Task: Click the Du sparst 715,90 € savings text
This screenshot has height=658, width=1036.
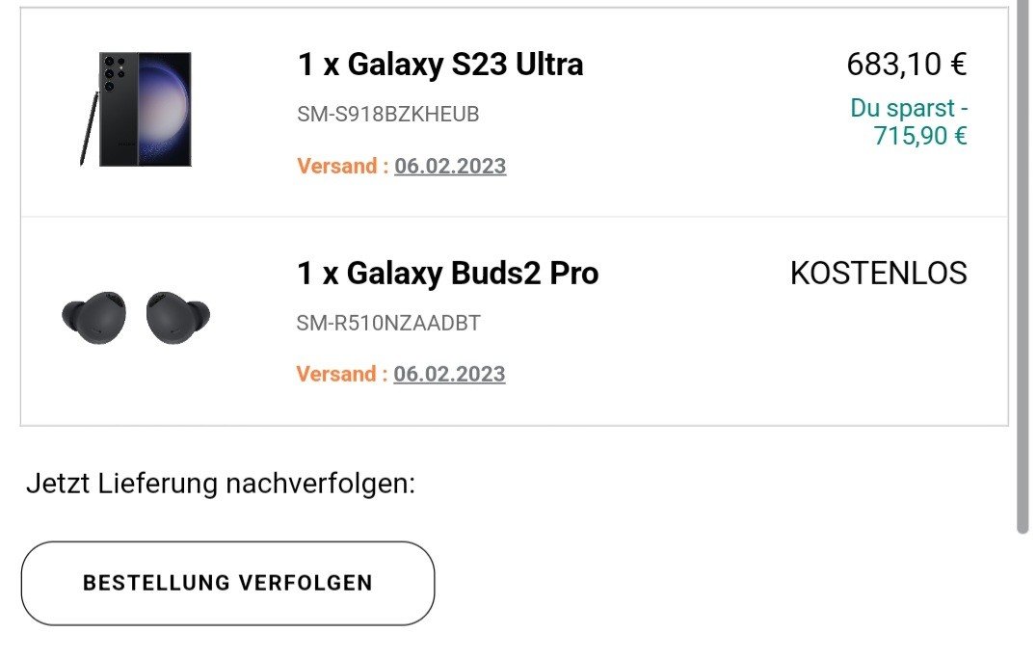Action: pos(909,122)
